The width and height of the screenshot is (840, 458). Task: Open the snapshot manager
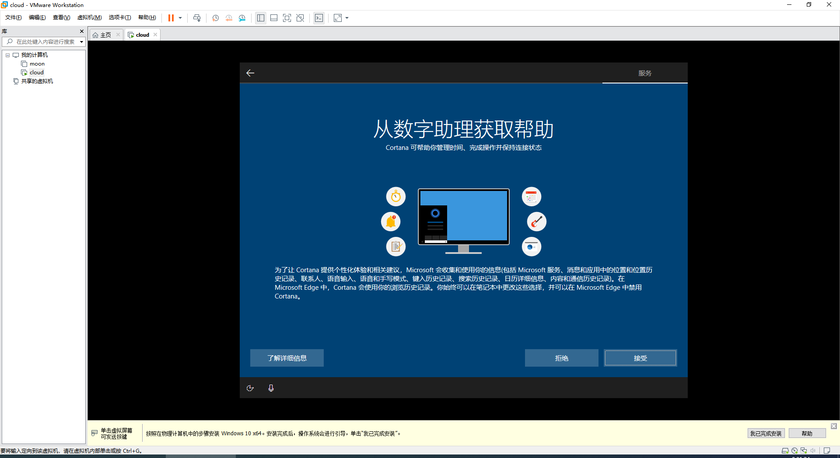242,18
